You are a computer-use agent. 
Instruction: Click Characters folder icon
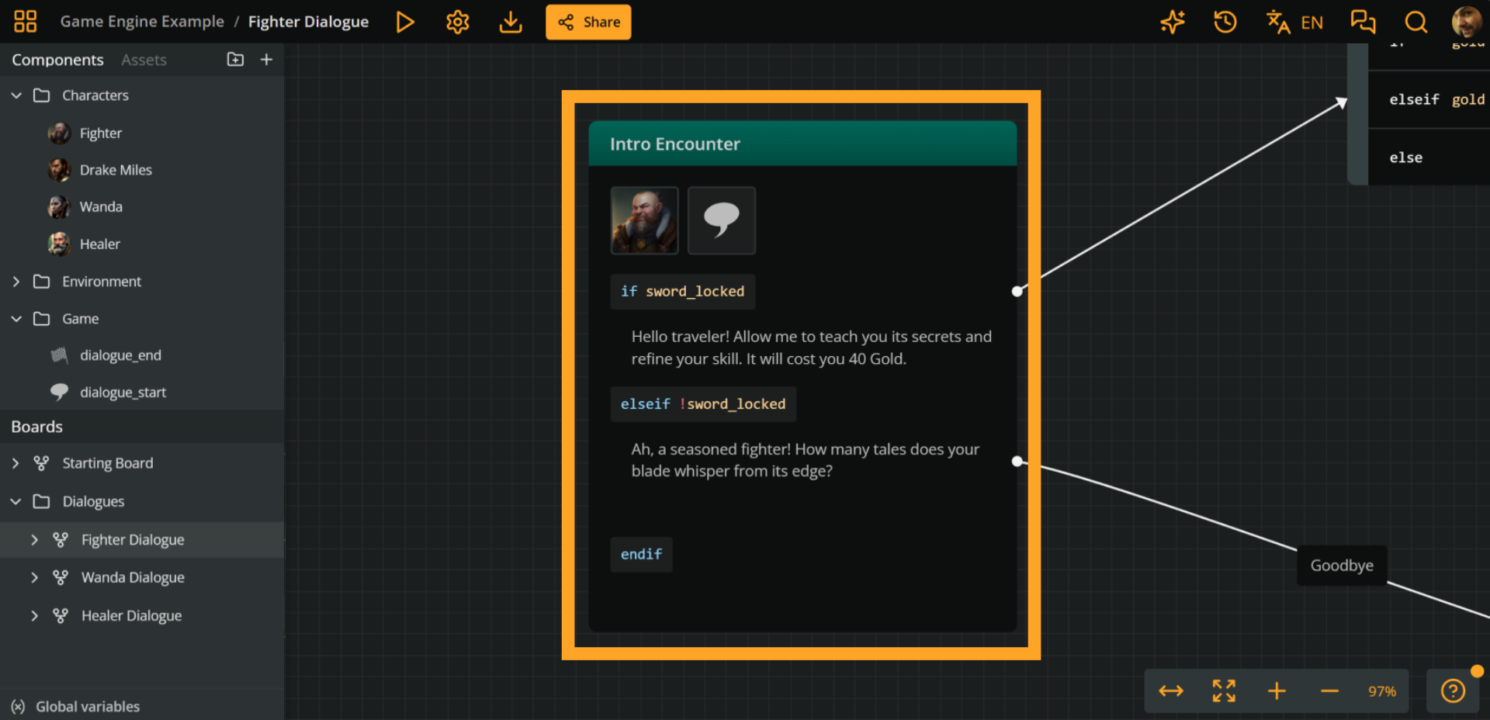coord(42,95)
